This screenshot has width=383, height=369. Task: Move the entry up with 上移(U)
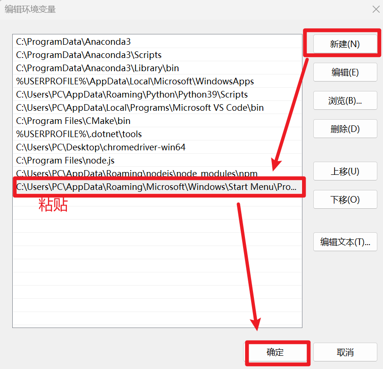click(345, 171)
